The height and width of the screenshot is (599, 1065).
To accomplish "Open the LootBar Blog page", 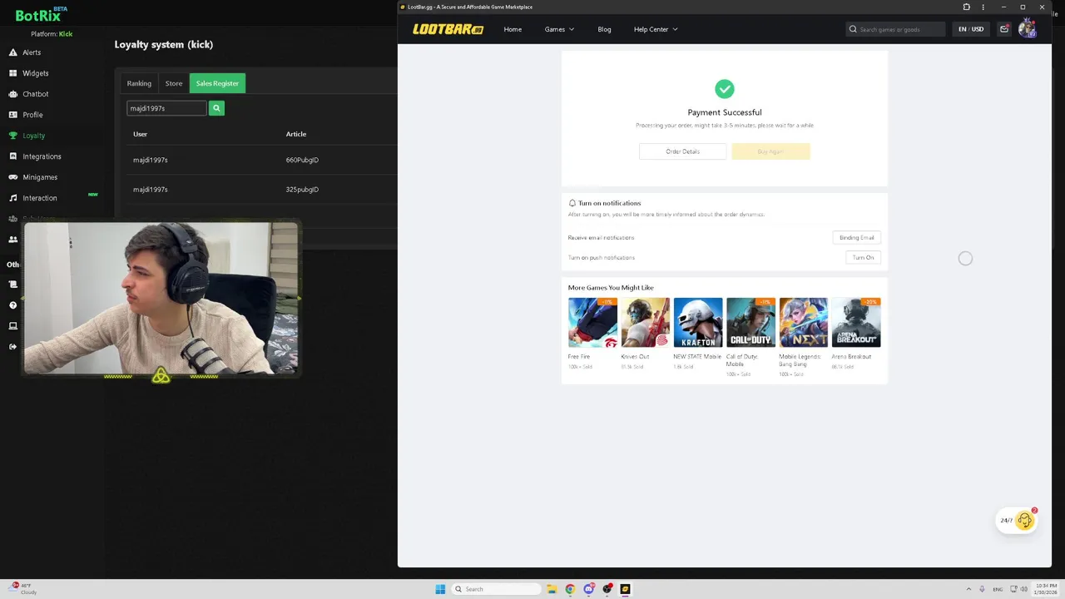I will tap(604, 29).
